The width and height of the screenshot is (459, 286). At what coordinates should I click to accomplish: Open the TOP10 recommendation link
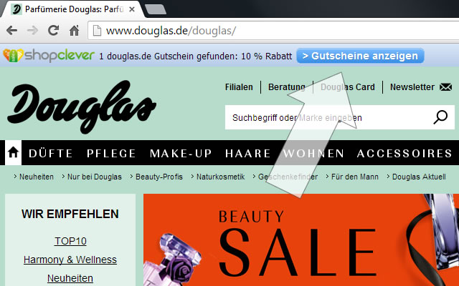[x=70, y=241]
